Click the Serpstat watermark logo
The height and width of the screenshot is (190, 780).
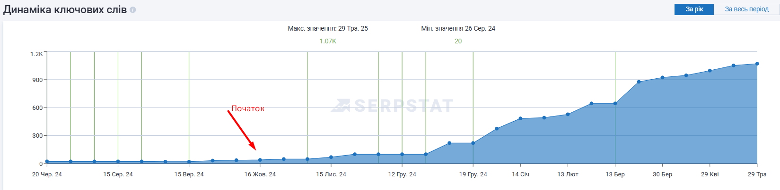[392, 106]
